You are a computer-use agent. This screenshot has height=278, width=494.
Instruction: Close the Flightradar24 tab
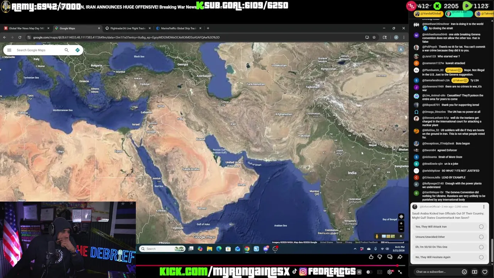149,28
